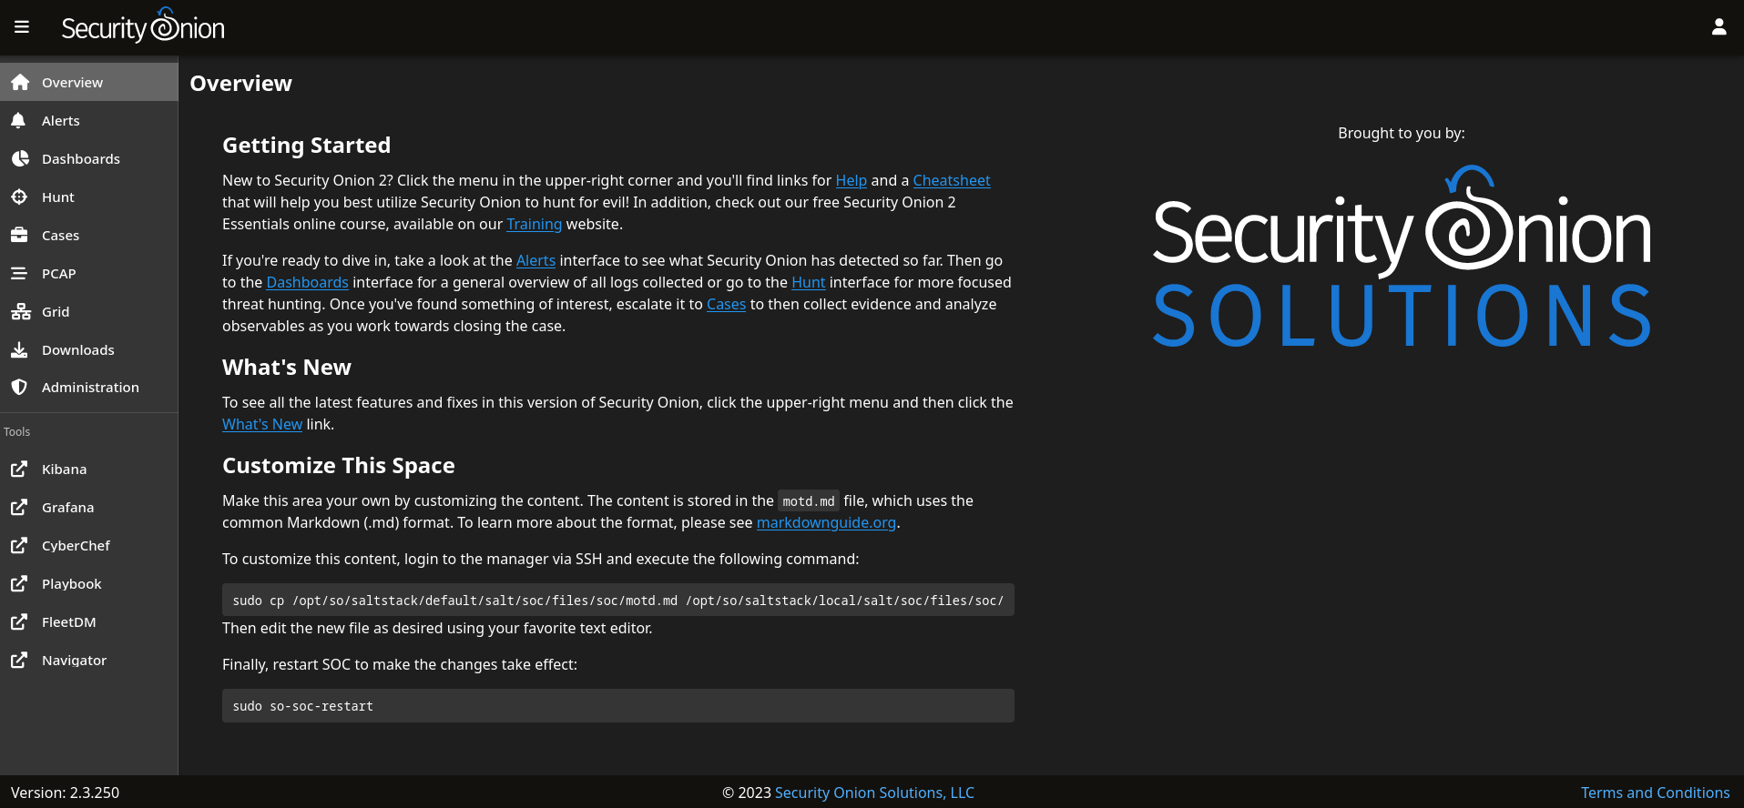
Task: Select PCAP in the sidebar
Action: coord(58,273)
